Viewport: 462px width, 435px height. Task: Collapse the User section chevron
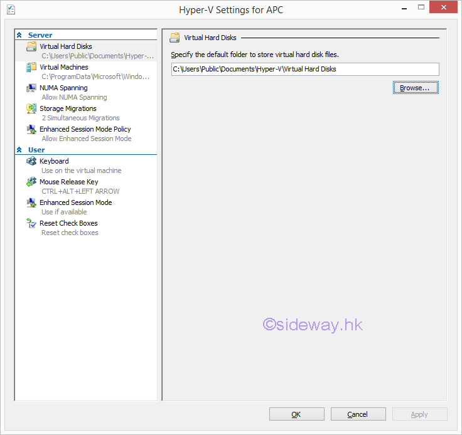pos(19,150)
